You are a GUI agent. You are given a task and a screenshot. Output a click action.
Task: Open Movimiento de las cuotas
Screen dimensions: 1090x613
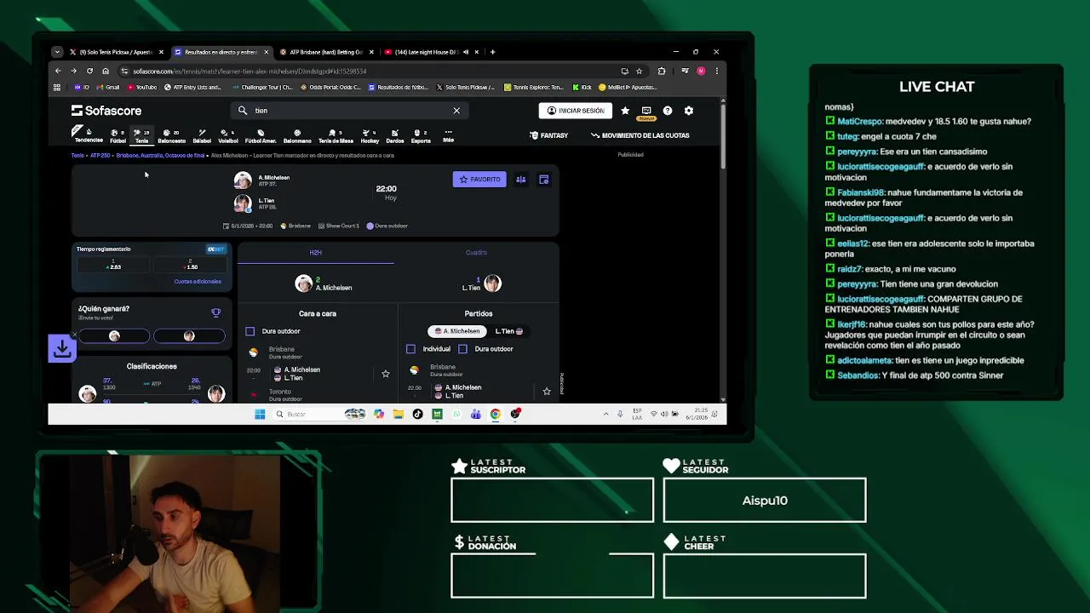click(x=640, y=135)
